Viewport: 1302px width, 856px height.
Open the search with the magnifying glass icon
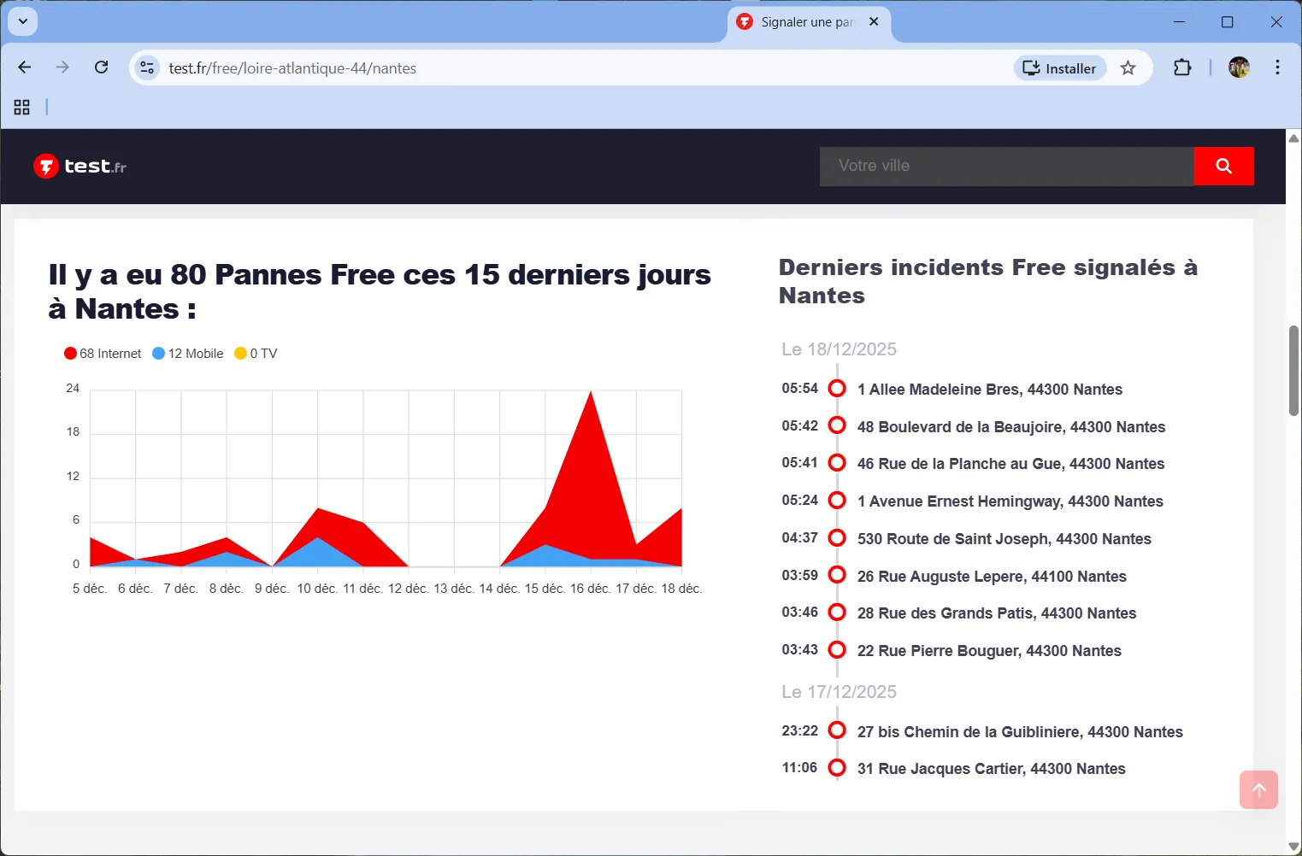(1223, 166)
